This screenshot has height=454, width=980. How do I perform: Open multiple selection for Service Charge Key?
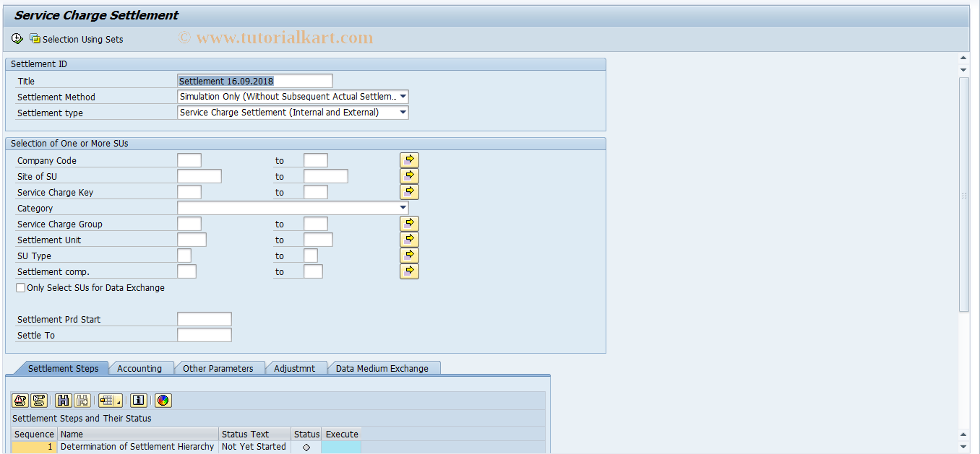(x=409, y=192)
